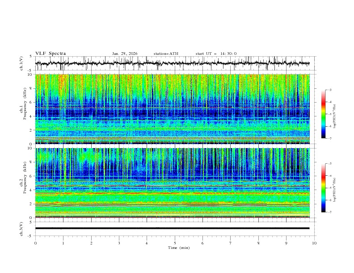Click the 9 minute tick label on time axis

click(287, 243)
